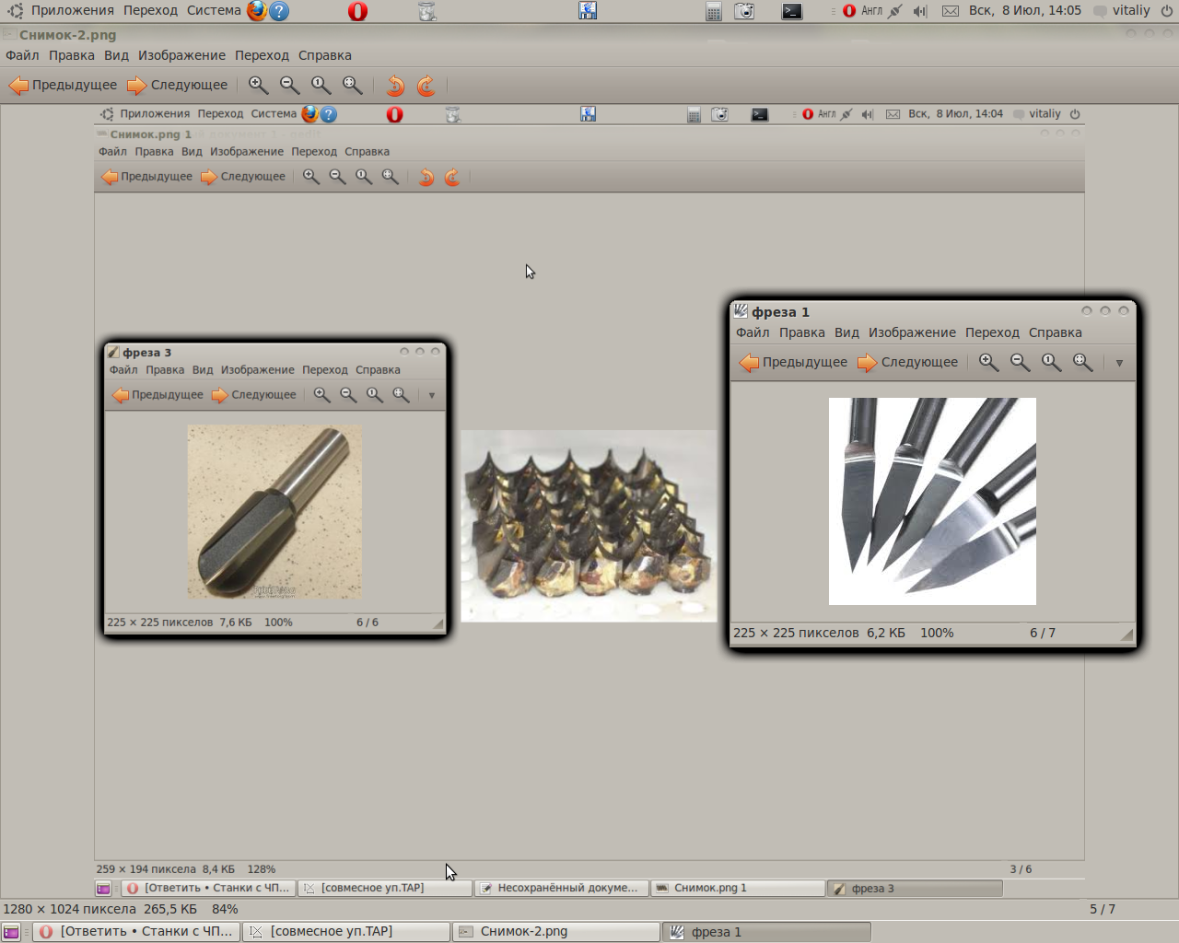Open the Правка menu of Снимок-2.png window

pos(72,55)
